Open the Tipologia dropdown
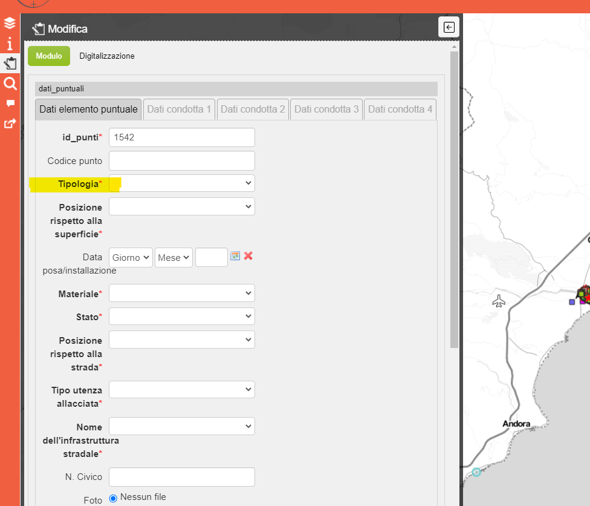590x506 pixels. 181,183
